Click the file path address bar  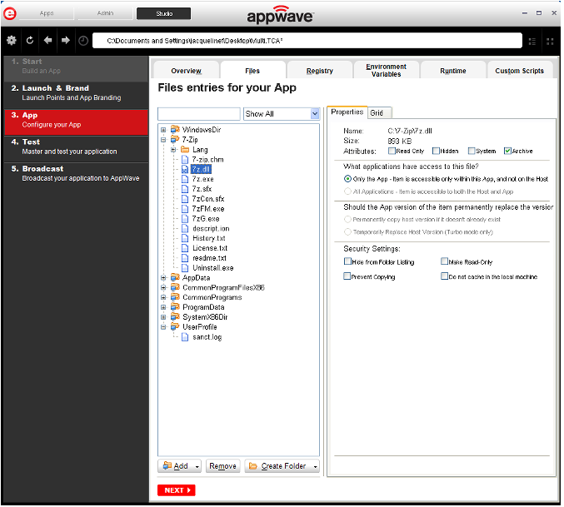click(307, 41)
